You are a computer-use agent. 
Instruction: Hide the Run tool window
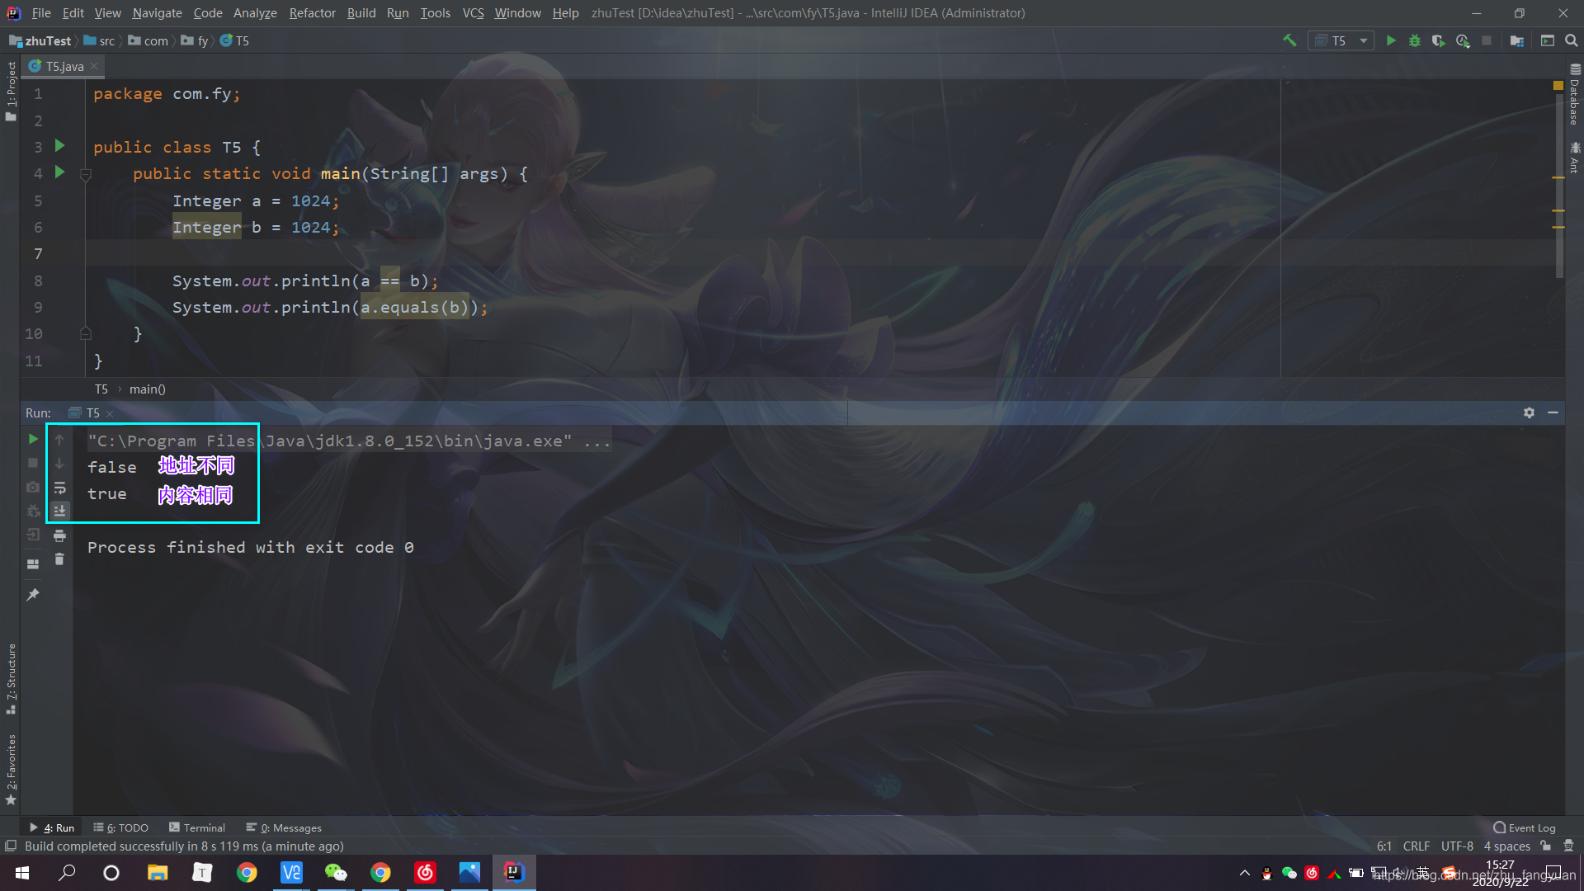pyautogui.click(x=1553, y=412)
